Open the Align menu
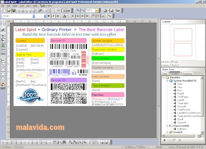 [x=15, y=6]
